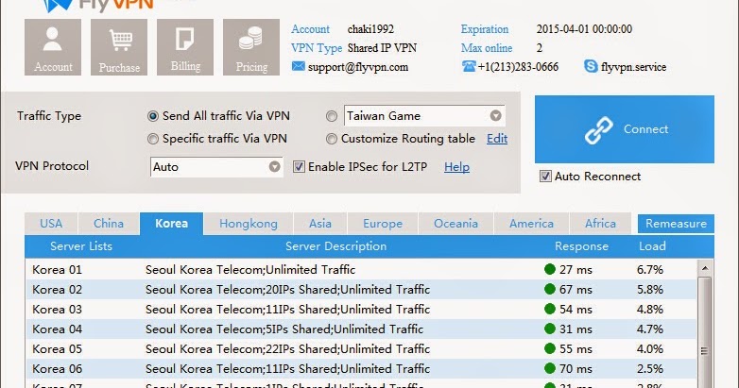Sort by Server Lists column header
Image resolution: width=739 pixels, height=388 pixels.
tap(81, 246)
